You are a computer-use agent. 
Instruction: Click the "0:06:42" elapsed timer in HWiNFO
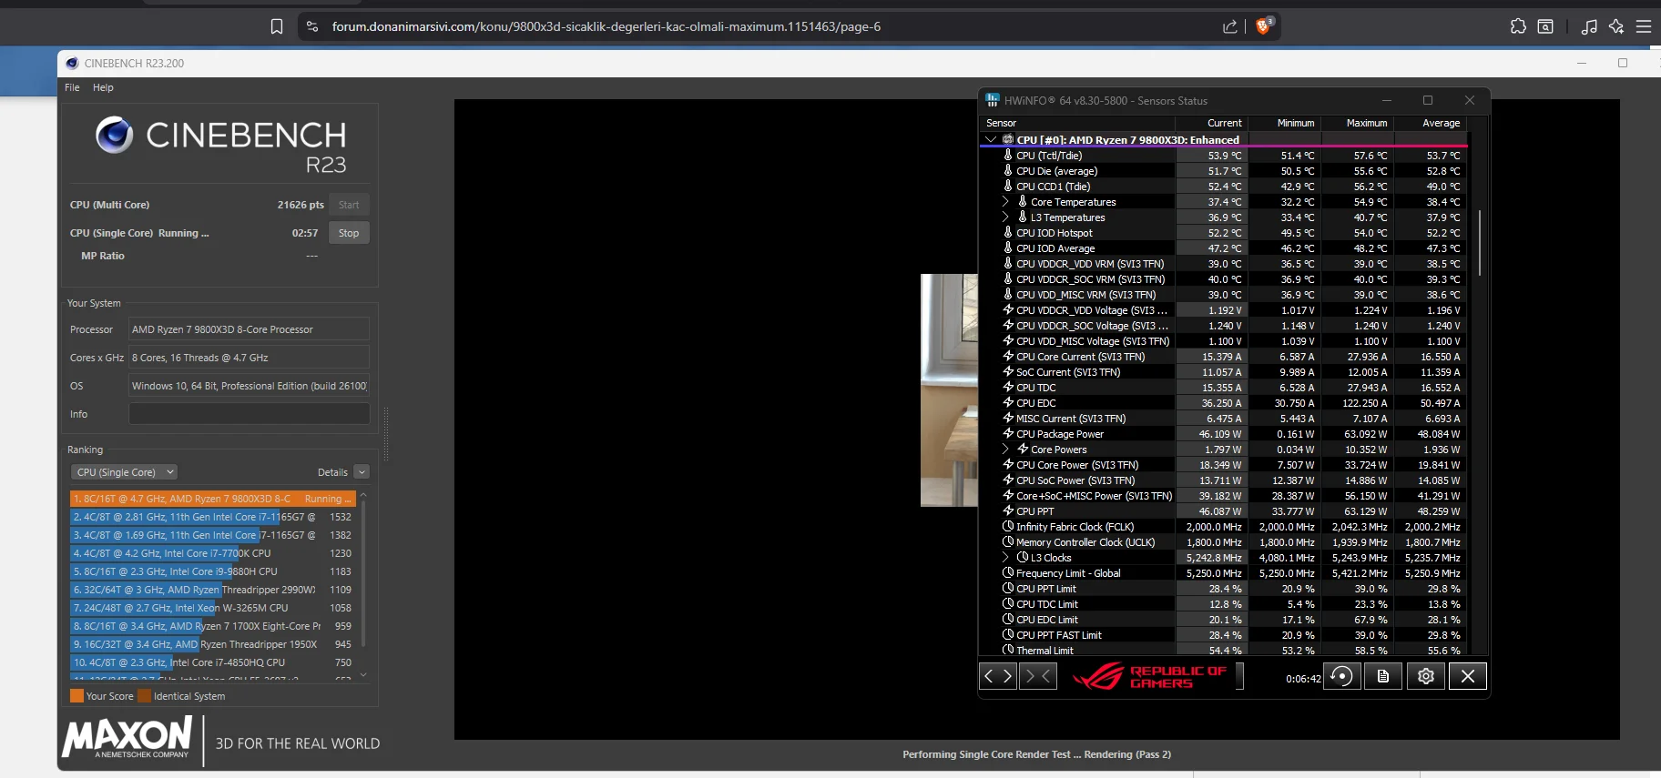(1303, 679)
